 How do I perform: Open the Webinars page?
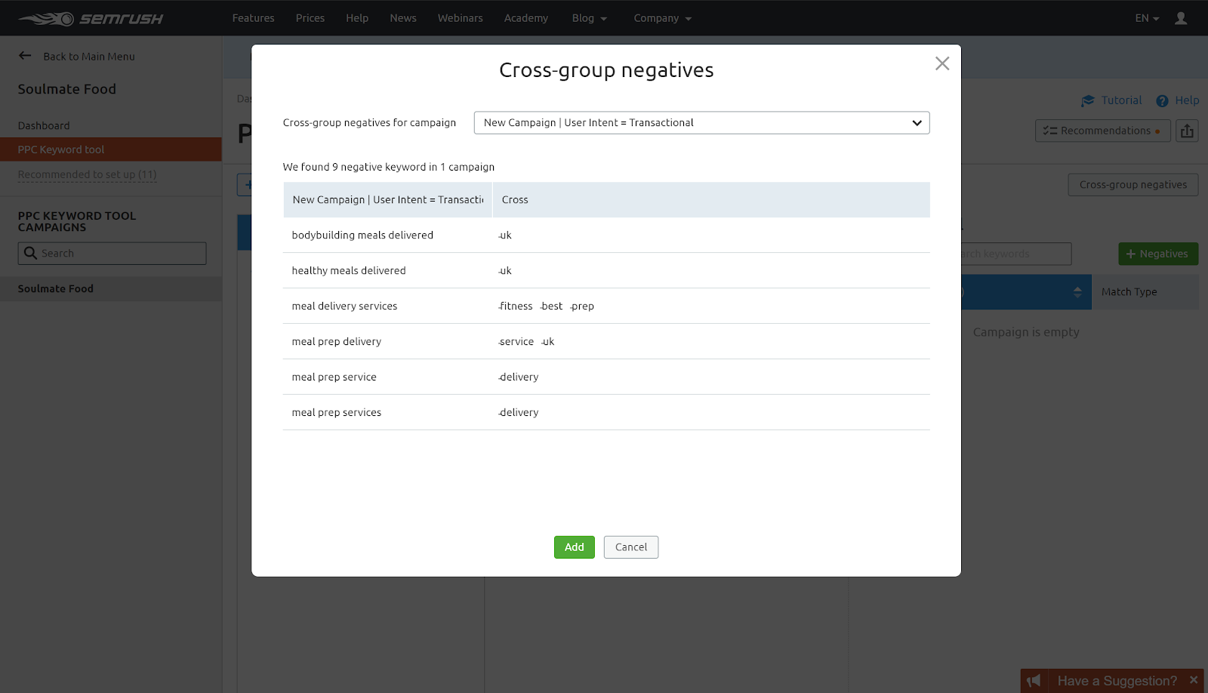pyautogui.click(x=461, y=18)
